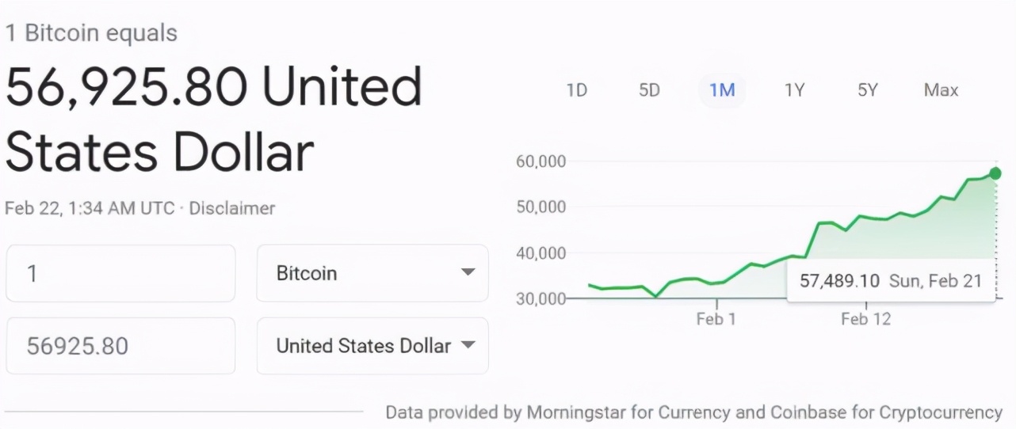Open the Bitcoin currency dropdown
The width and height of the screenshot is (1016, 429).
(x=372, y=273)
